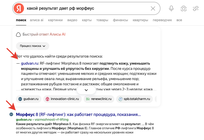Open the "переводчик" tab
This screenshot has width=204, height=140.
162,20
